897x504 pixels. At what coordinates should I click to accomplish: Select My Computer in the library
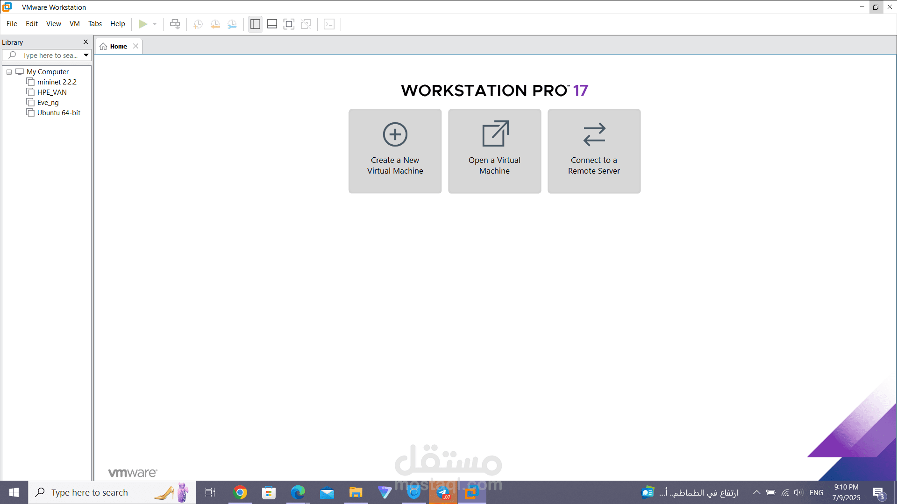coord(48,72)
